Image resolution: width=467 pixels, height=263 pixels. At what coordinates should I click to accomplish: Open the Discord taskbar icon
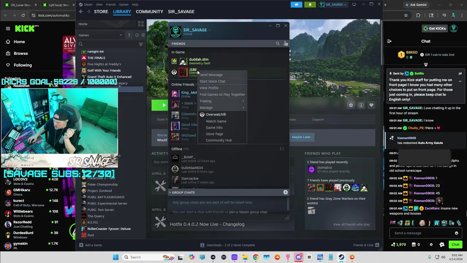(x=299, y=257)
